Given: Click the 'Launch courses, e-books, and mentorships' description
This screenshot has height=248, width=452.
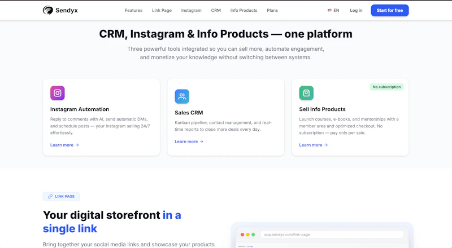Looking at the screenshot, I should pos(349,126).
